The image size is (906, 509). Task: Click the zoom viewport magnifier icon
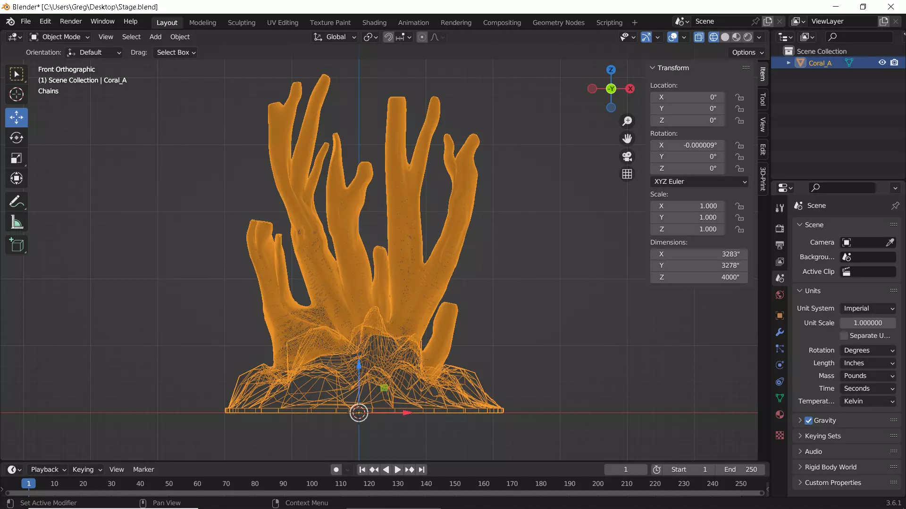point(627,122)
